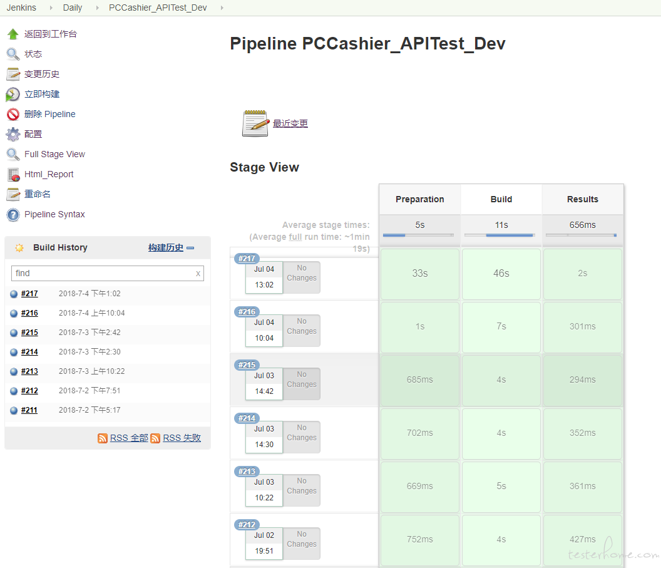This screenshot has height=568, width=661.
Task: Expand the dropdown arrow after Jenkins breadcrumb
Action: (x=51, y=8)
